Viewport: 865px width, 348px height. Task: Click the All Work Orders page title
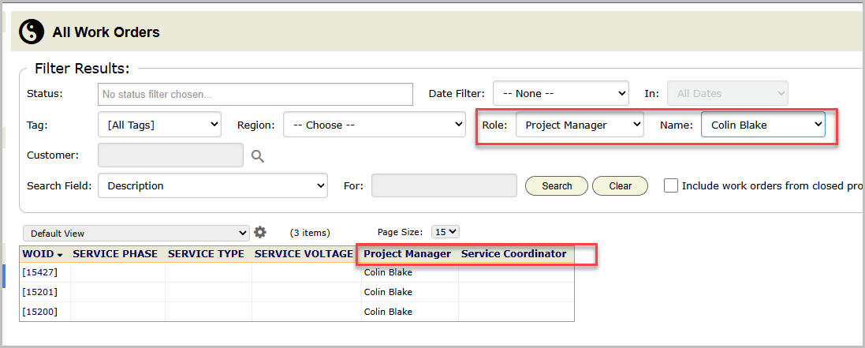point(106,32)
